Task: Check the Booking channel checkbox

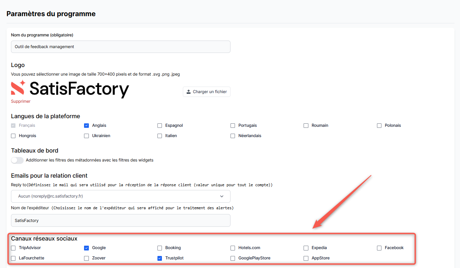Action: (160, 248)
